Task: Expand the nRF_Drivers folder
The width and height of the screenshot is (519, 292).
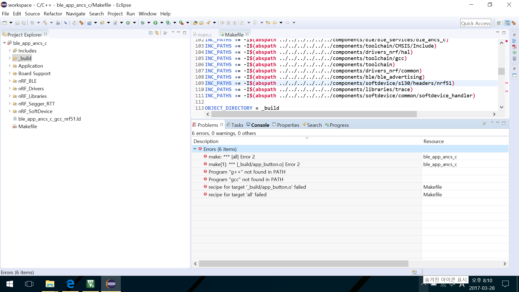Action: coord(10,88)
